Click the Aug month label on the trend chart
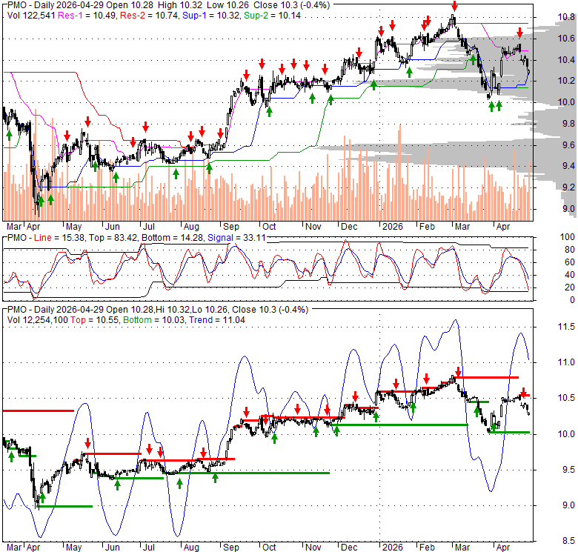The height and width of the screenshot is (552, 578). (x=191, y=548)
